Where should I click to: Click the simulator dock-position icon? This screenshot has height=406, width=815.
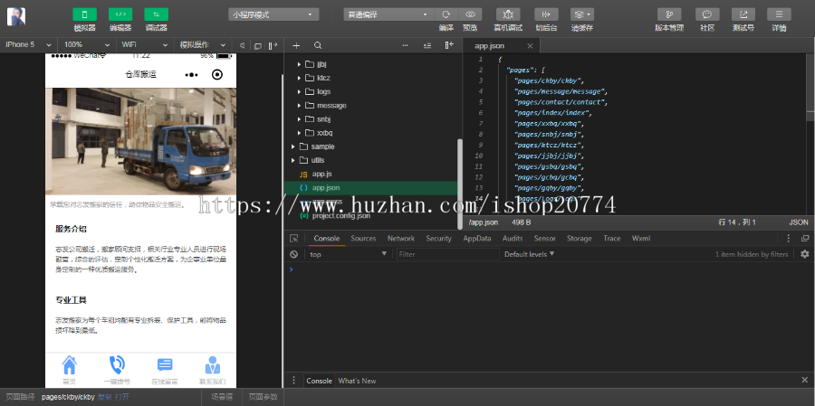(x=273, y=46)
